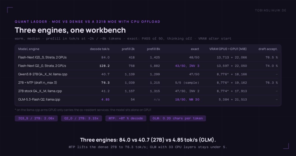
Task: Click the '47/50, INV 2' exact score
Action: [x=187, y=91]
